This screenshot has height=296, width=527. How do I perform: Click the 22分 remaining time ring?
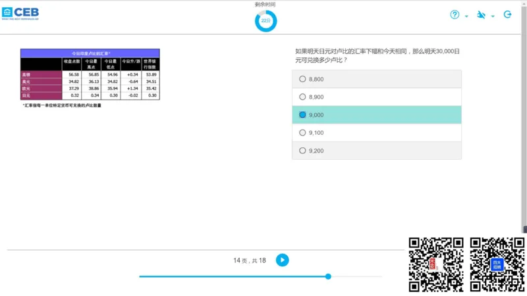coord(266,21)
